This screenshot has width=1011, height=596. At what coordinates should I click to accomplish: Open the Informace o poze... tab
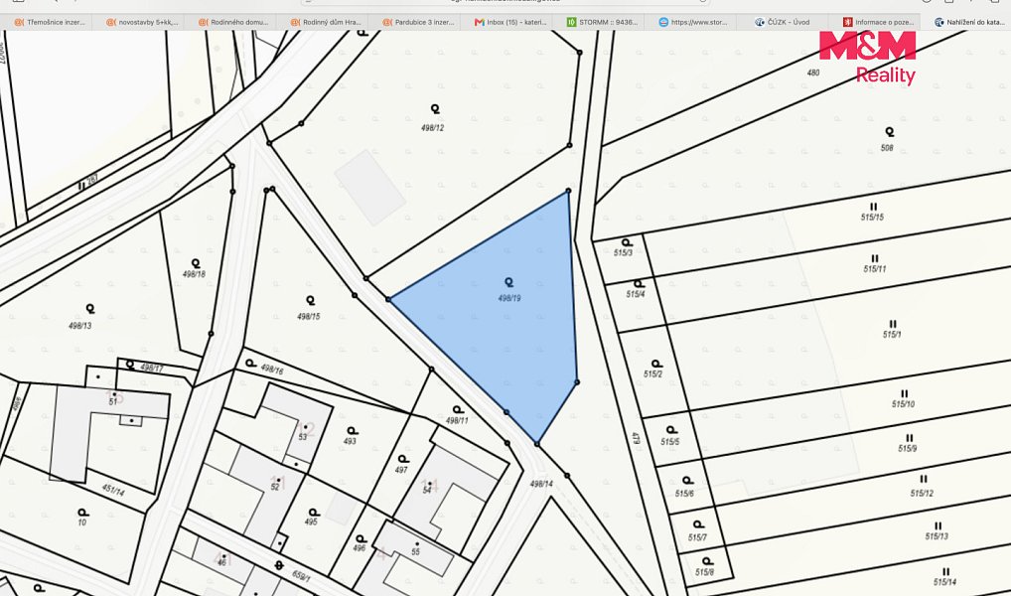879,22
